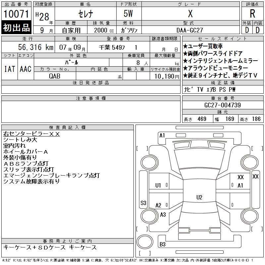Select the XX mark on the narrow sill strip

[x=255, y=177]
